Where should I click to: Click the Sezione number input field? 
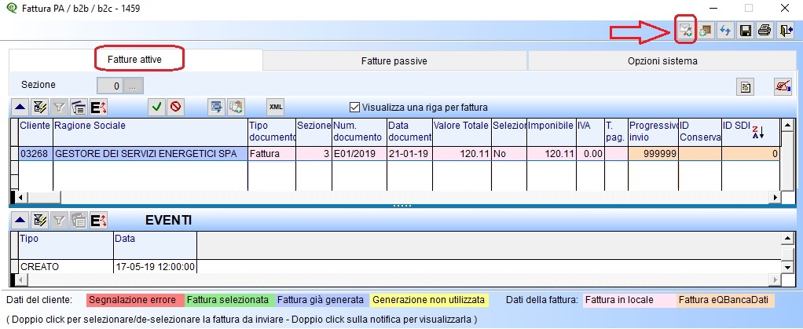(110, 86)
